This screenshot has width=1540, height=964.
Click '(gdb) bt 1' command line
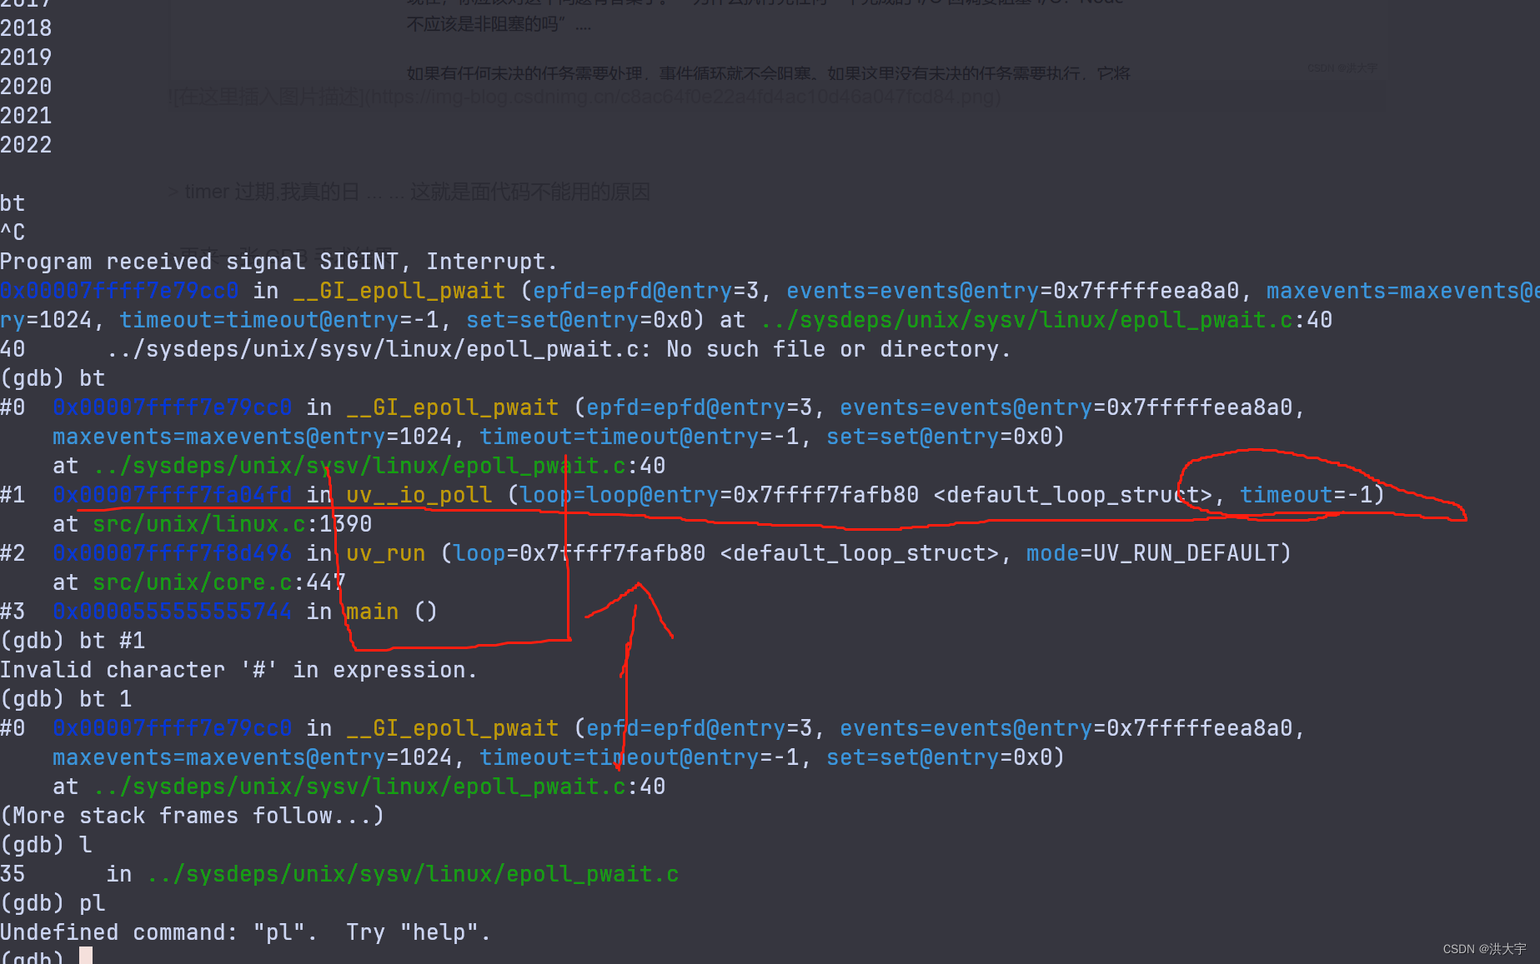click(66, 699)
